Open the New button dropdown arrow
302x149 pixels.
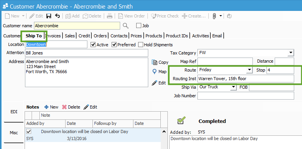[23, 16]
